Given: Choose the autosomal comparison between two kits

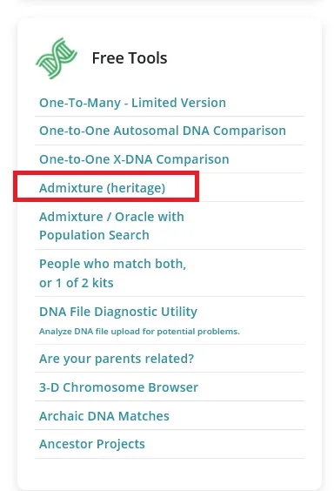Looking at the screenshot, I should click(163, 131).
